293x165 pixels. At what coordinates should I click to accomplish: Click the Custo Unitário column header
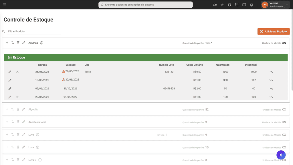(x=195, y=65)
